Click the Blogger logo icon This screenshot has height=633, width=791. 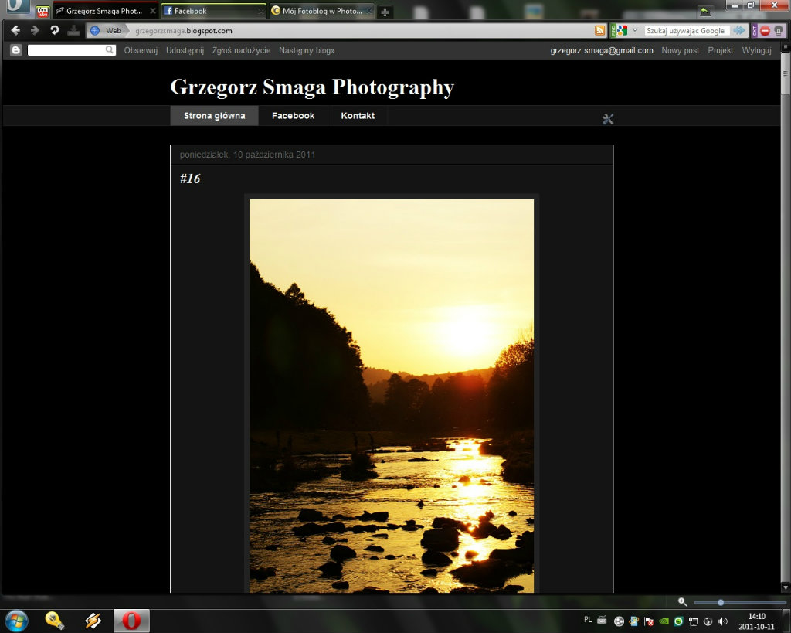click(16, 50)
